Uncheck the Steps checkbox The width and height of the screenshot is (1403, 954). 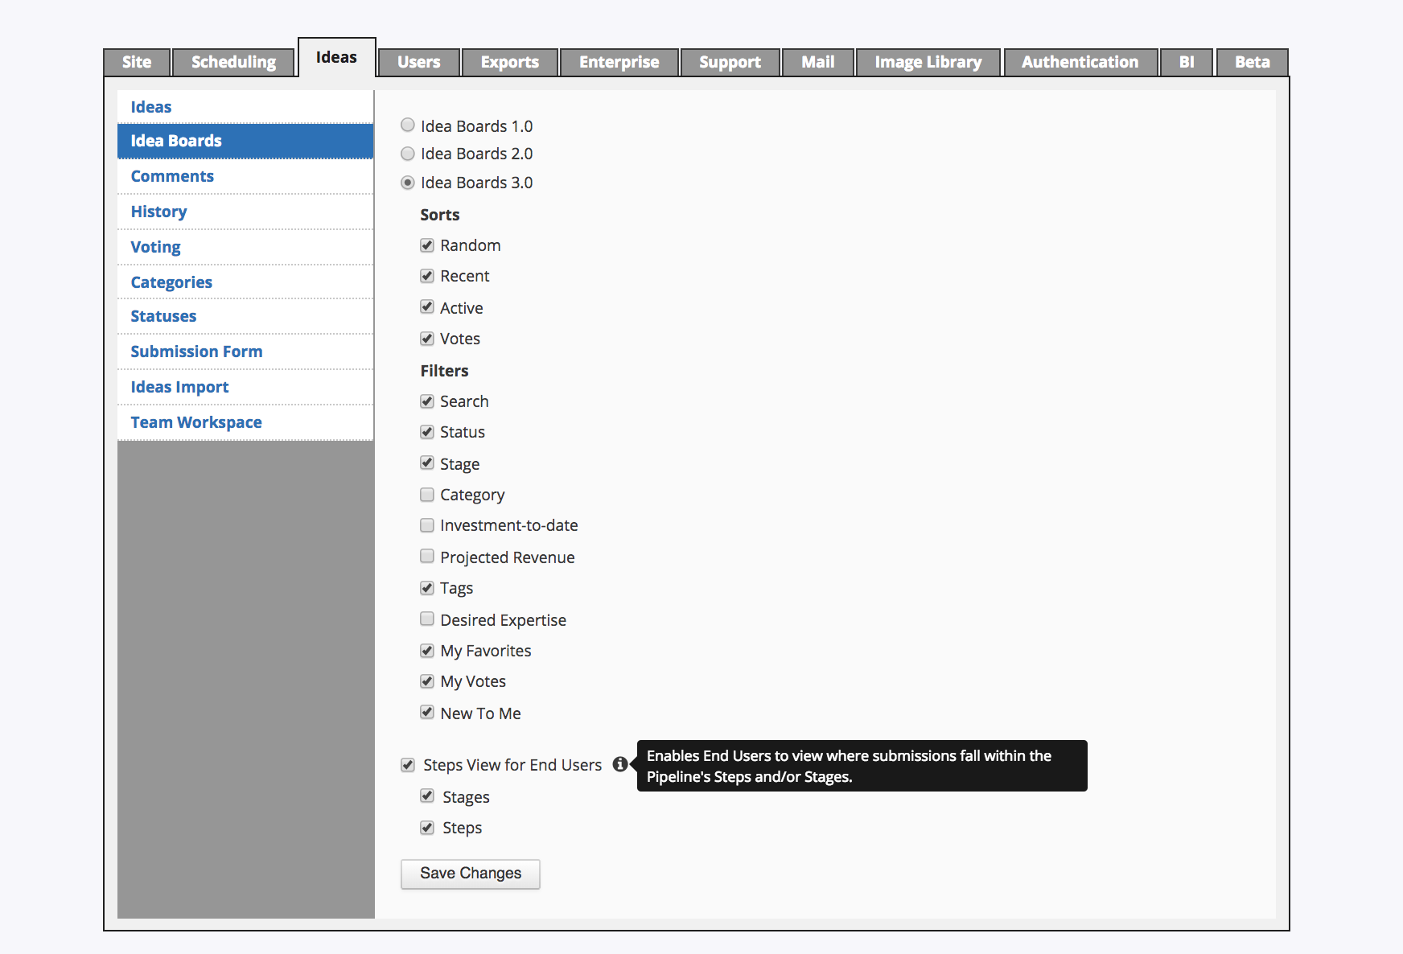[x=427, y=828]
